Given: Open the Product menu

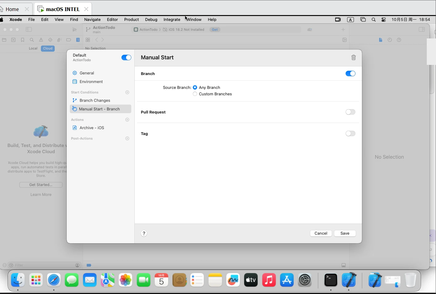Looking at the screenshot, I should (132, 19).
